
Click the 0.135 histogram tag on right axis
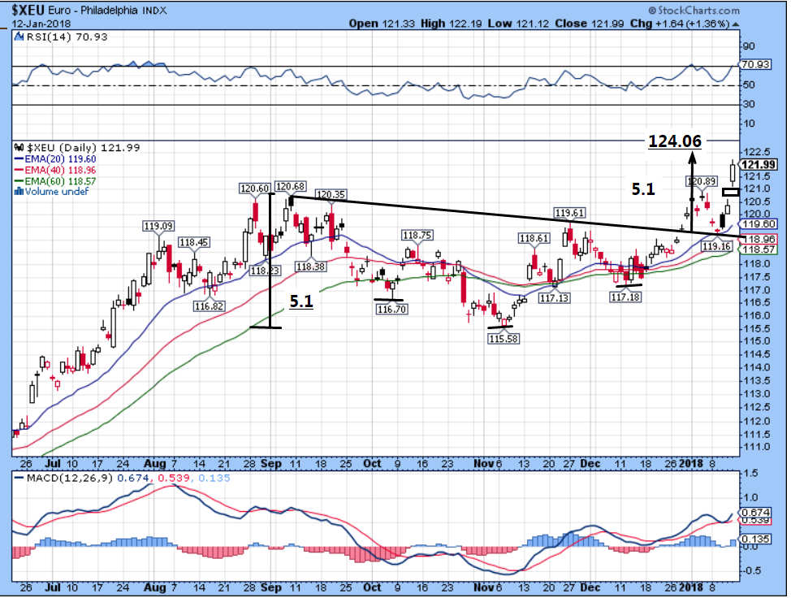(756, 539)
